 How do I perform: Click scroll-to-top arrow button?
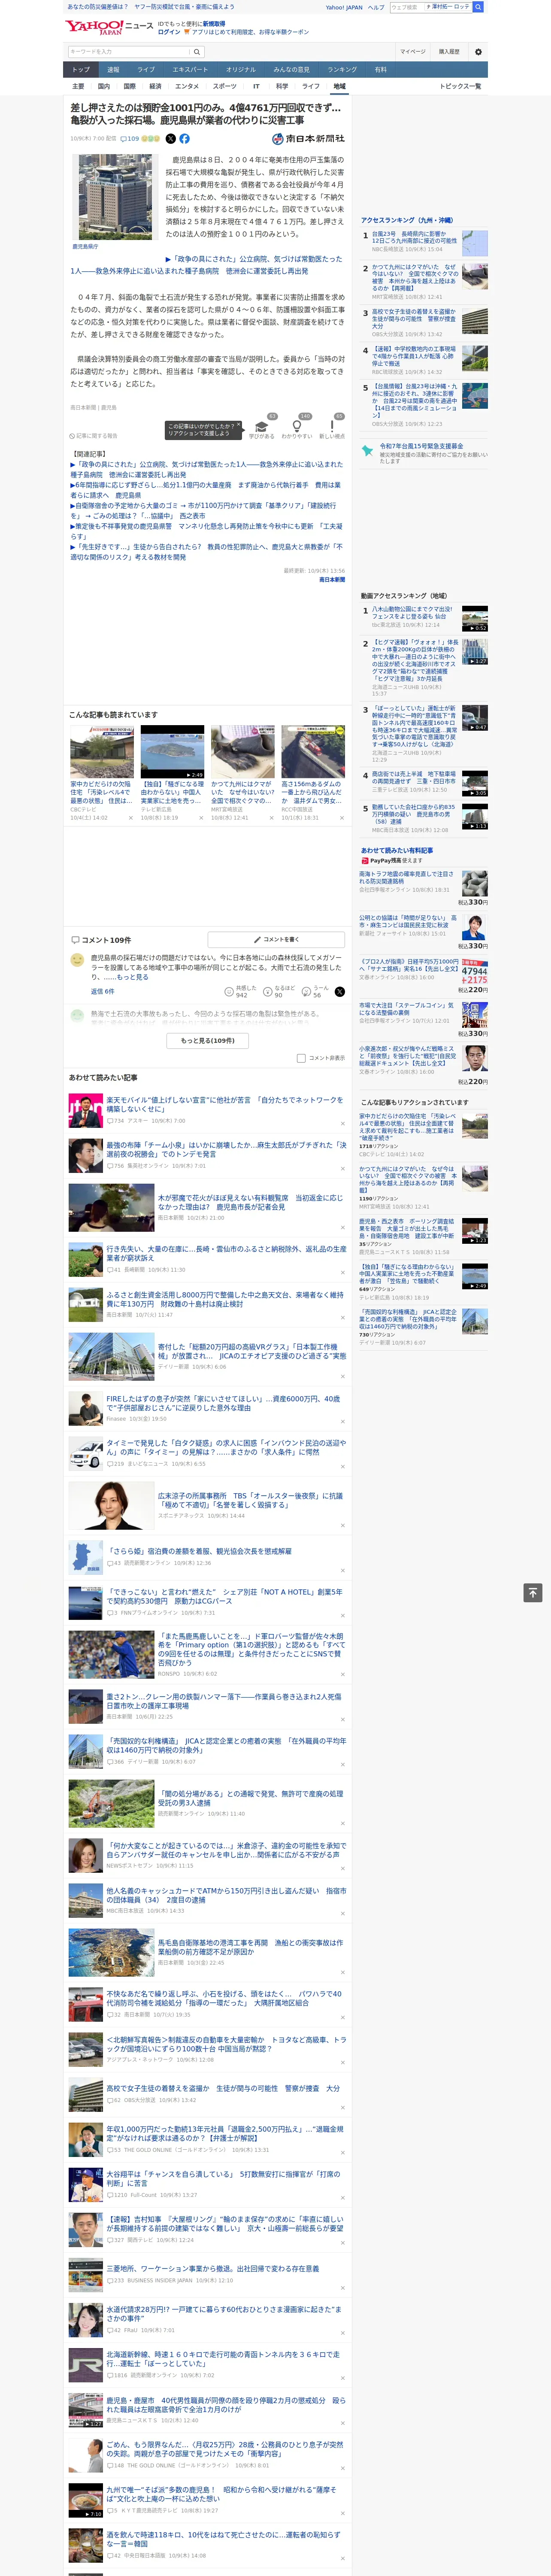[x=533, y=1593]
